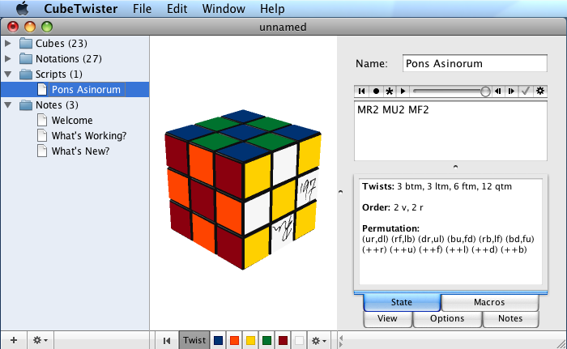Open the script toolbar gear settings

540,92
